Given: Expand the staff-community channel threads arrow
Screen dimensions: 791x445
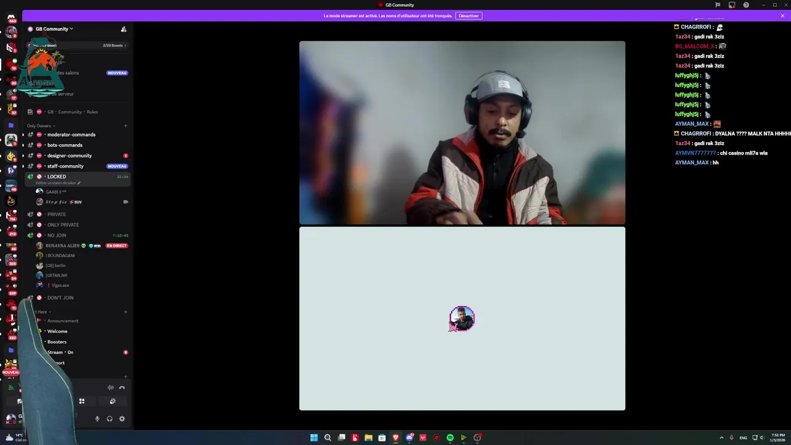Looking at the screenshot, I should coord(23,166).
